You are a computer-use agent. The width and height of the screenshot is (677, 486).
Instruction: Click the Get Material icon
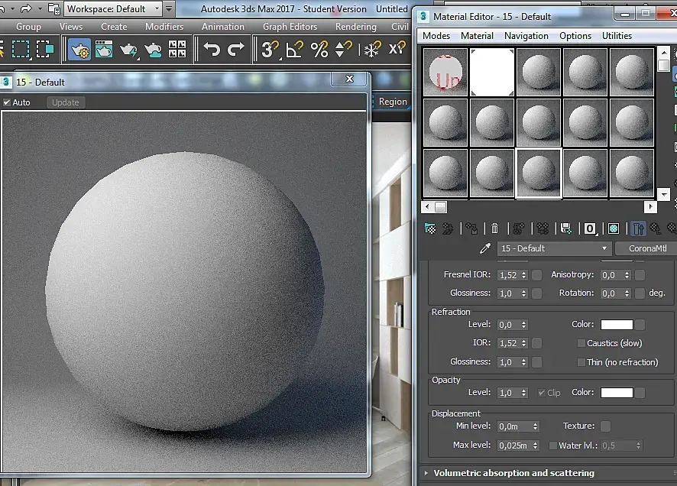(x=430, y=228)
